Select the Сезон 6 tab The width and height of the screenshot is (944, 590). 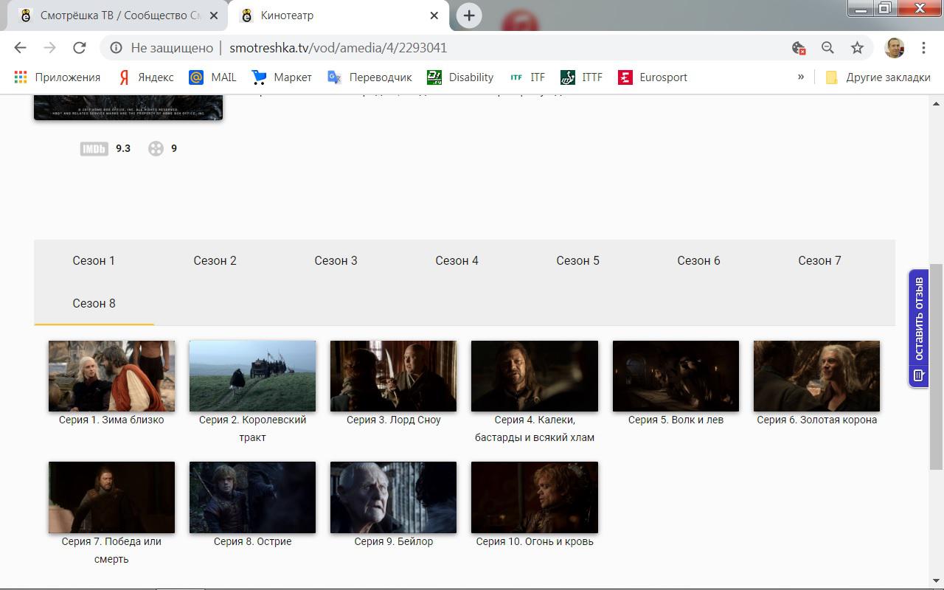[698, 260]
